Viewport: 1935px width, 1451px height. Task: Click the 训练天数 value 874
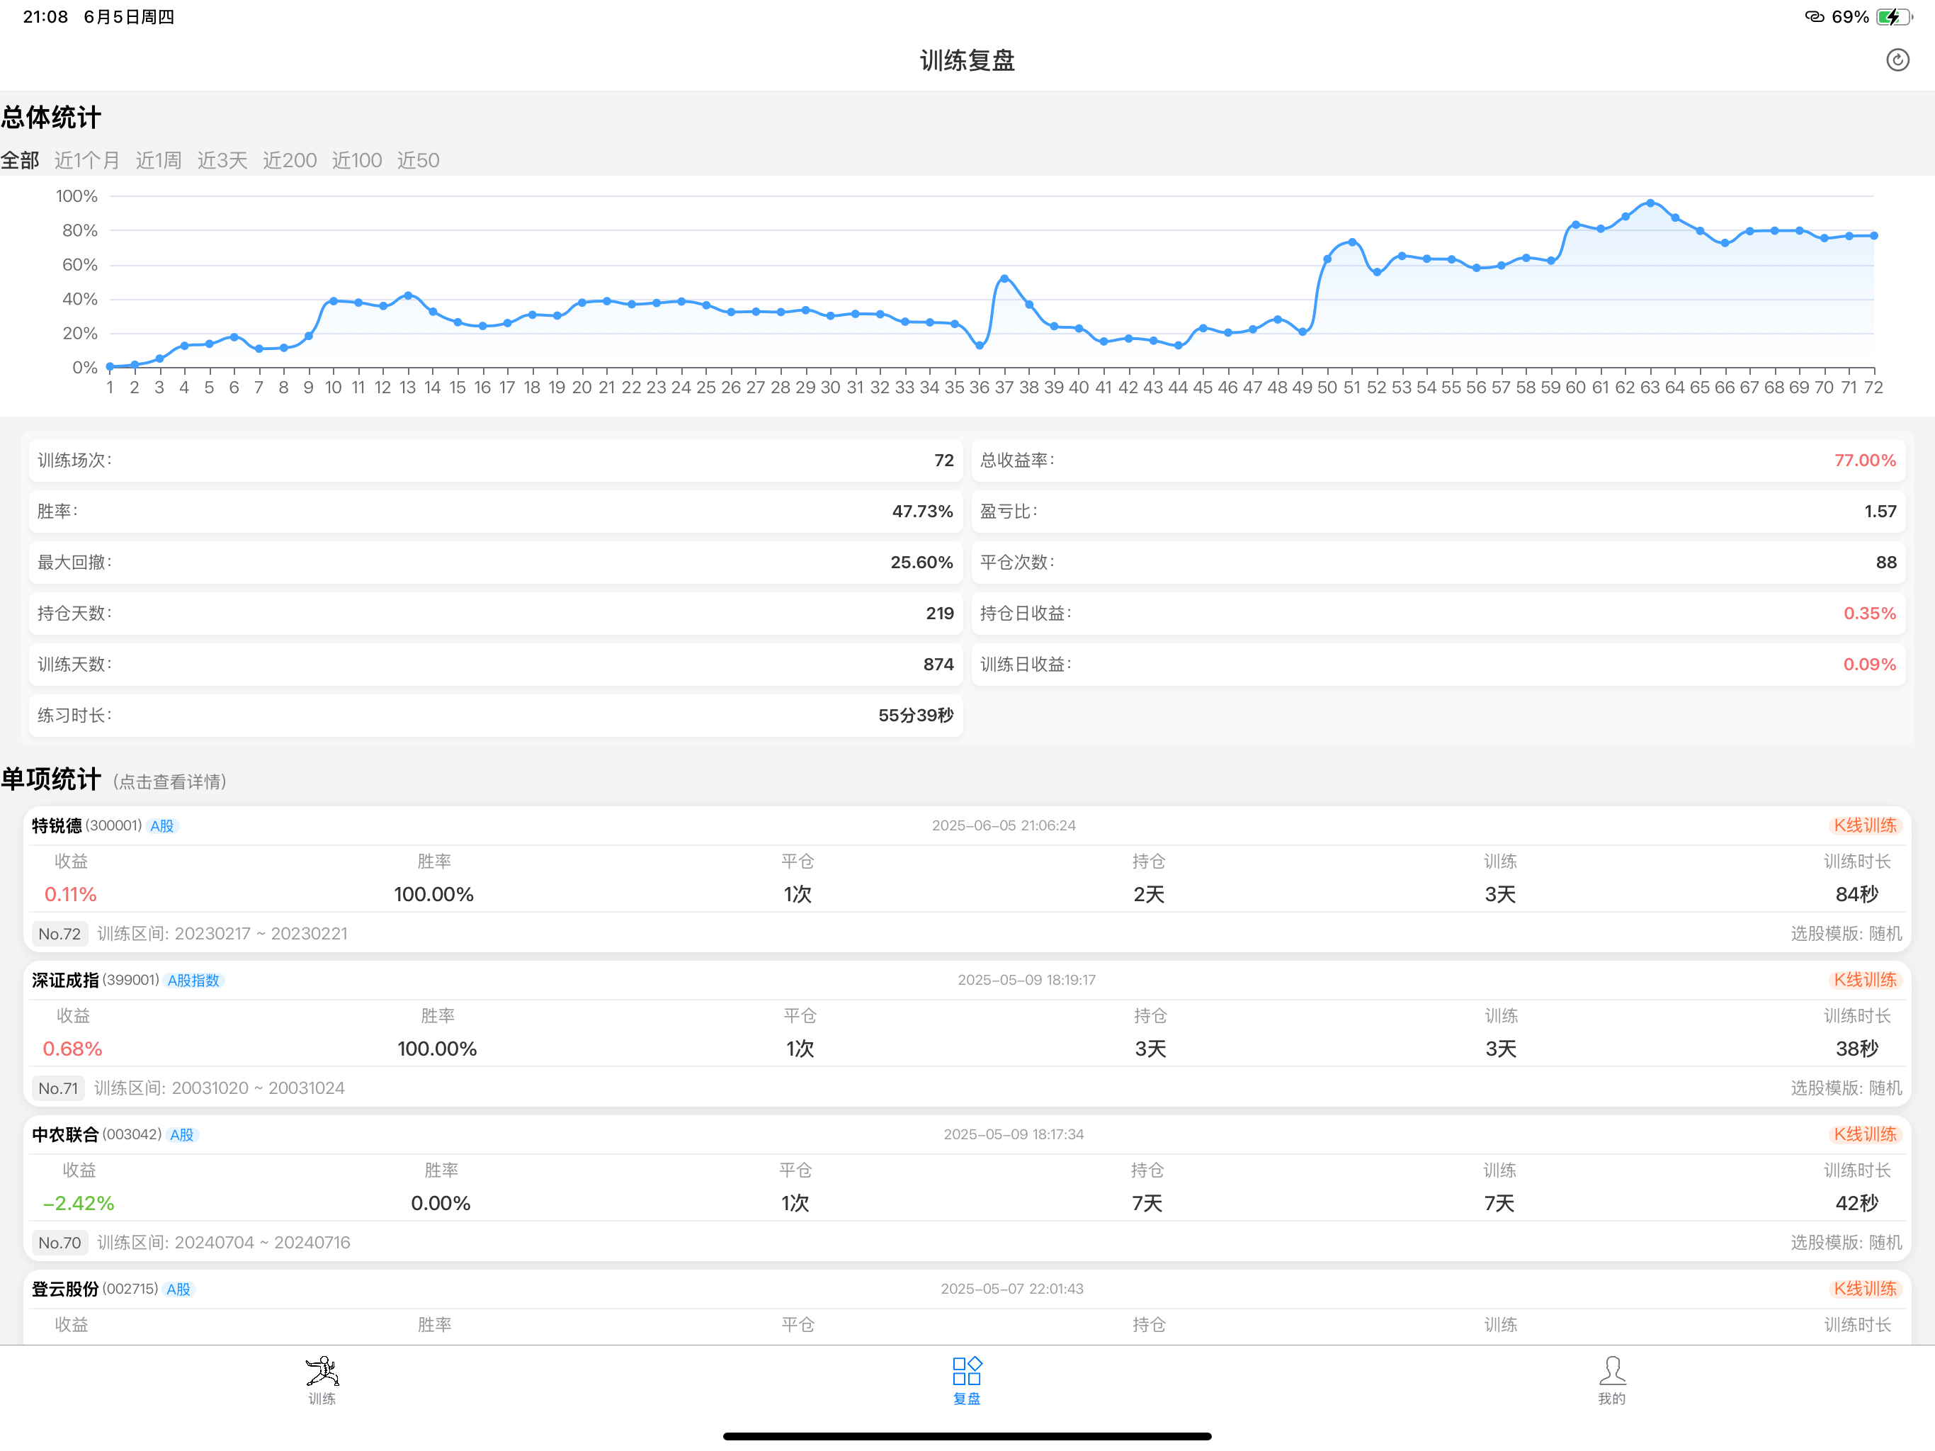click(938, 665)
